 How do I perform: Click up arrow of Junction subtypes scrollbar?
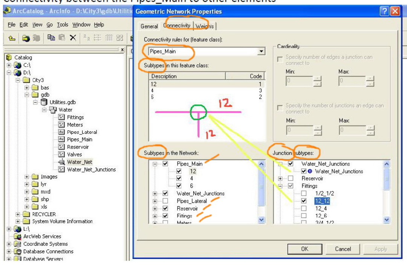tap(387, 164)
